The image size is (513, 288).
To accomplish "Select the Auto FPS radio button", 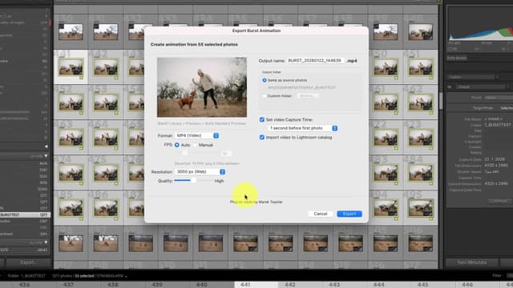I will [177, 145].
